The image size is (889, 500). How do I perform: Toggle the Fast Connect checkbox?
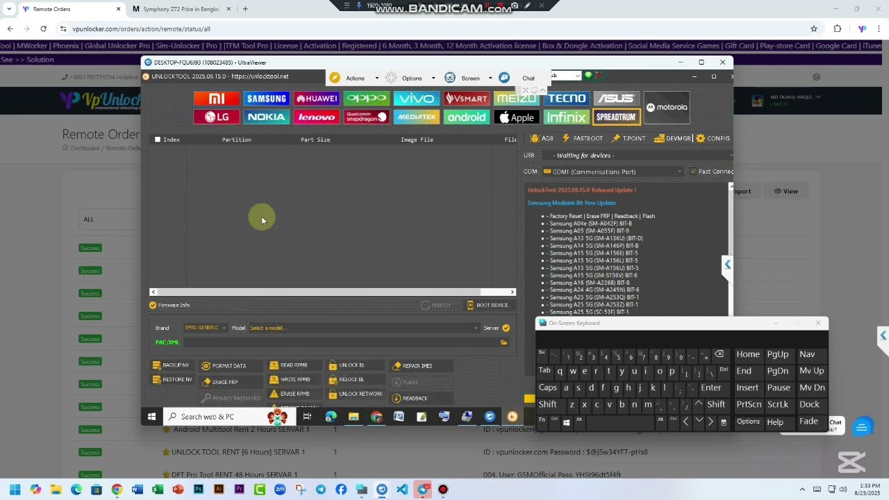click(x=692, y=172)
